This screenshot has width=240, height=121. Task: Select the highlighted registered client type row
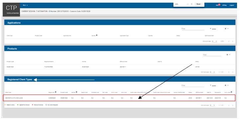pyautogui.click(x=119, y=98)
